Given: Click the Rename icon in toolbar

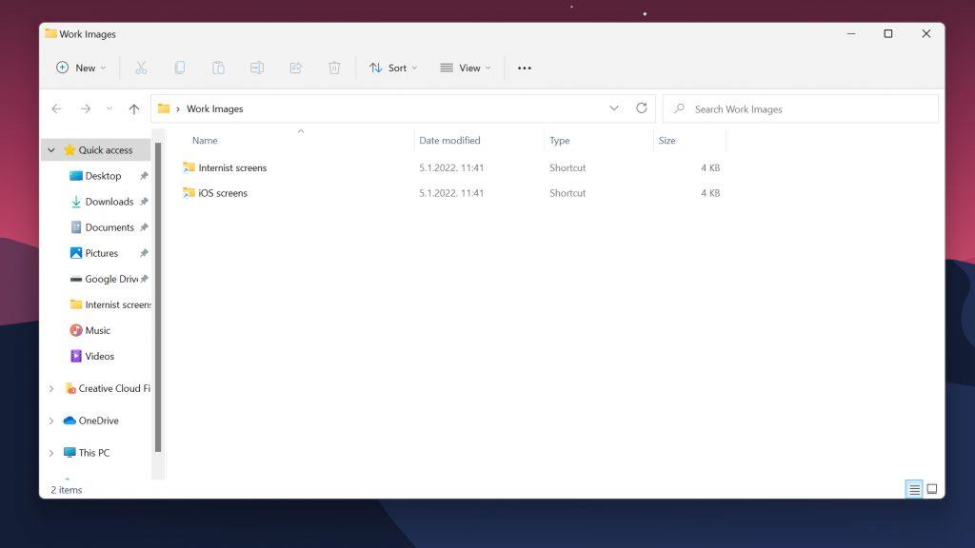Looking at the screenshot, I should pyautogui.click(x=257, y=68).
